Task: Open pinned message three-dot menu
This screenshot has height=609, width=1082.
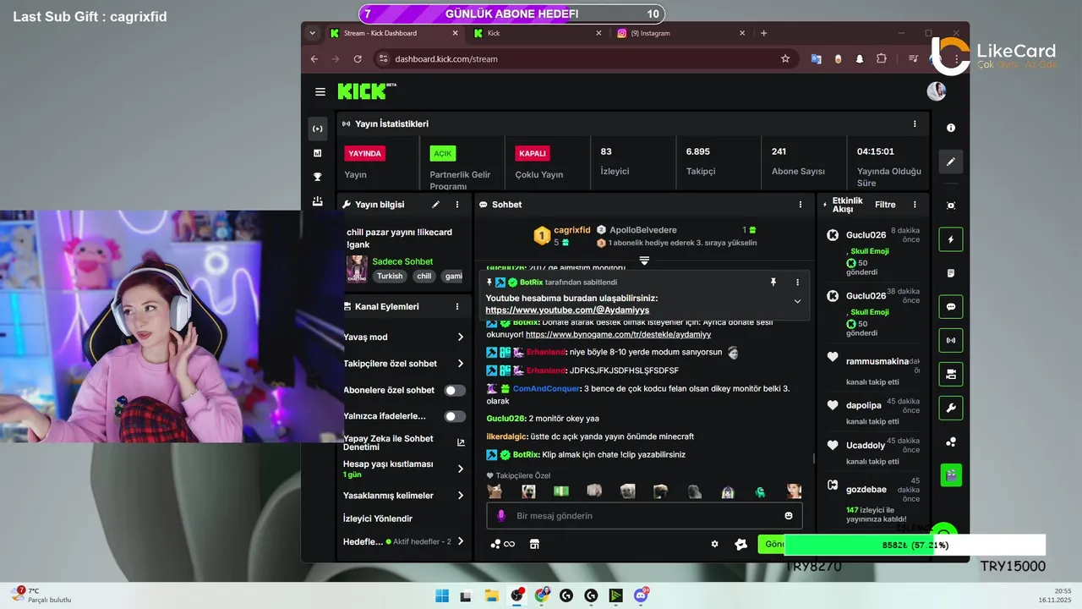Action: pos(797,282)
